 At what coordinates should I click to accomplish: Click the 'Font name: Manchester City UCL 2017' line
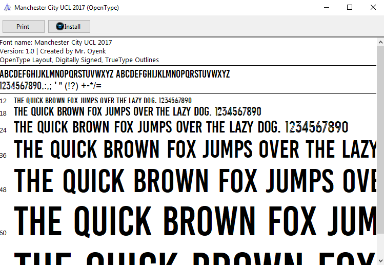[56, 43]
